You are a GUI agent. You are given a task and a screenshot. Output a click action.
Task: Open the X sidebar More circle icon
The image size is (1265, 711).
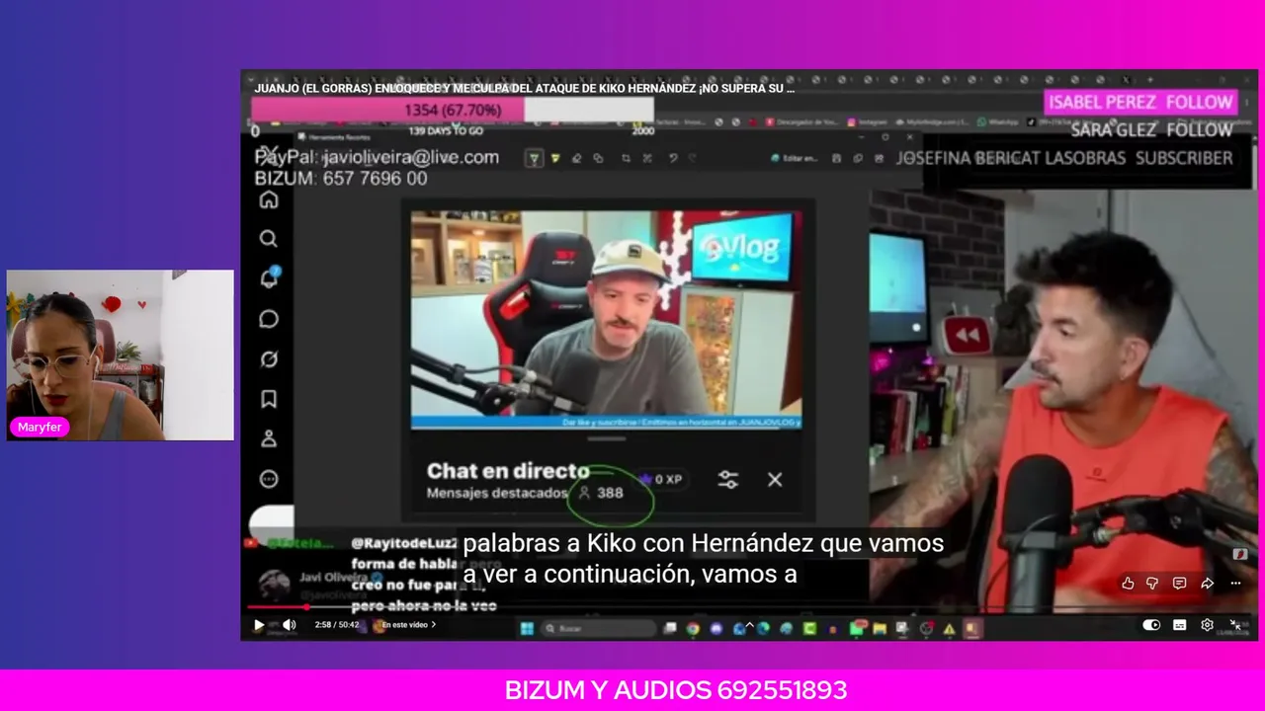(x=269, y=479)
